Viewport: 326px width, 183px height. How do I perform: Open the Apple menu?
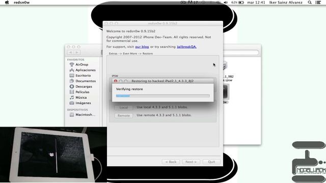(x=7, y=2)
